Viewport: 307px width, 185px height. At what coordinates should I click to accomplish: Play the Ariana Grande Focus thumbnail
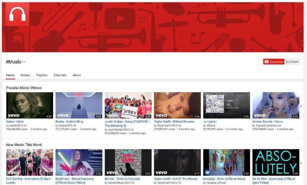coord(276,105)
